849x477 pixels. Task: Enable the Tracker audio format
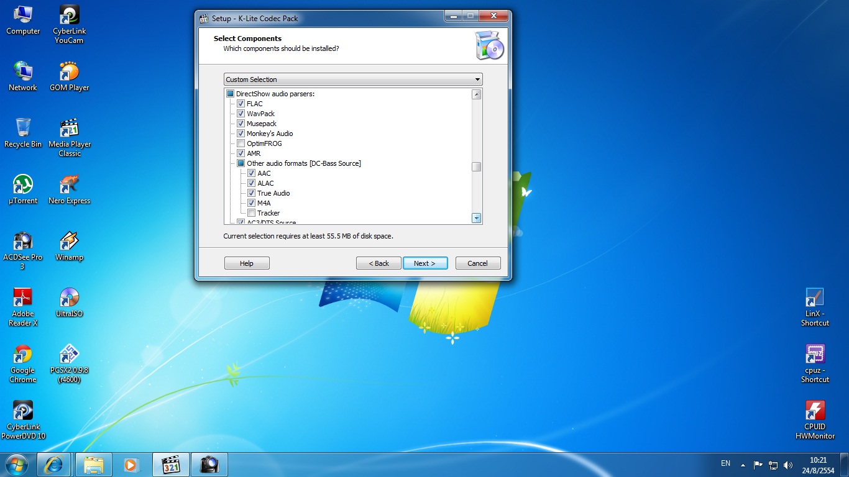[x=251, y=213]
